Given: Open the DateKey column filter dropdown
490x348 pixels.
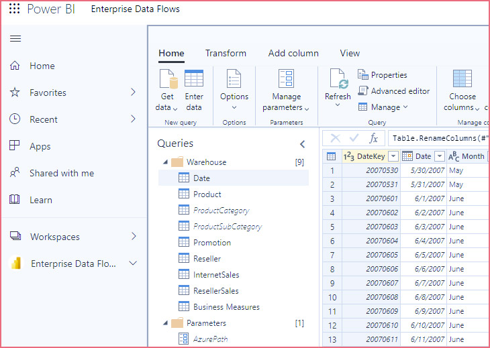Looking at the screenshot, I should (393, 156).
